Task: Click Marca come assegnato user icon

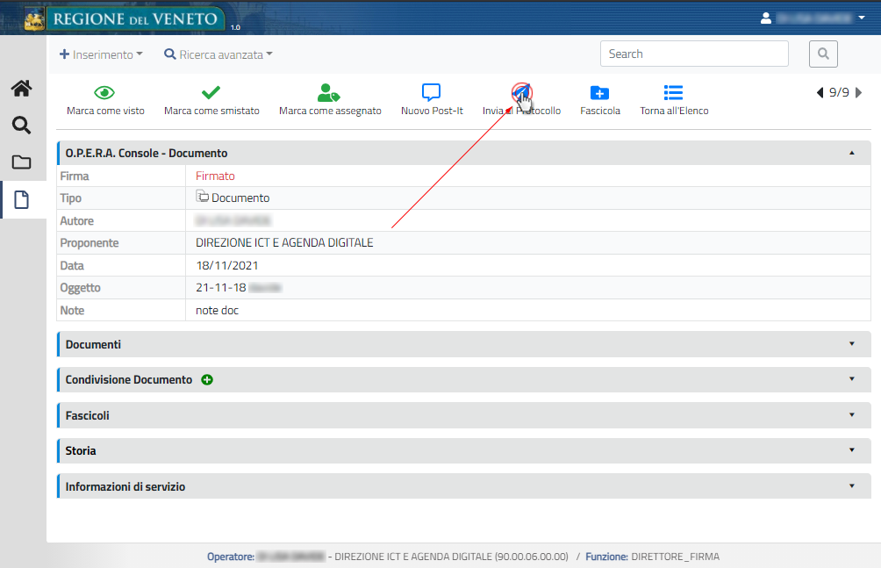Action: point(329,93)
